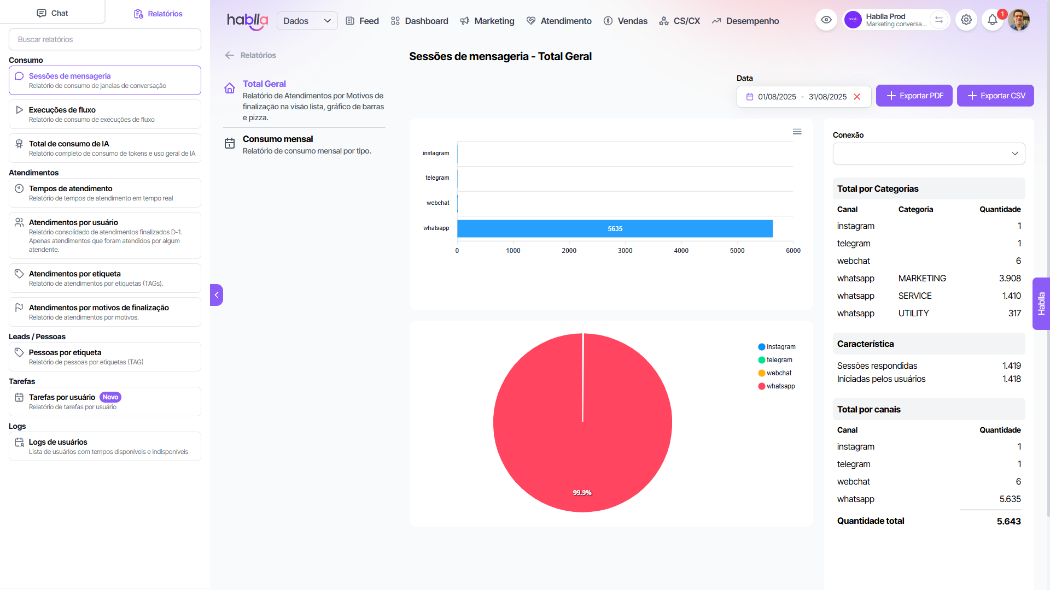The height and width of the screenshot is (590, 1050).
Task: Click the blue whatsapp bar 5635
Action: [x=615, y=229]
